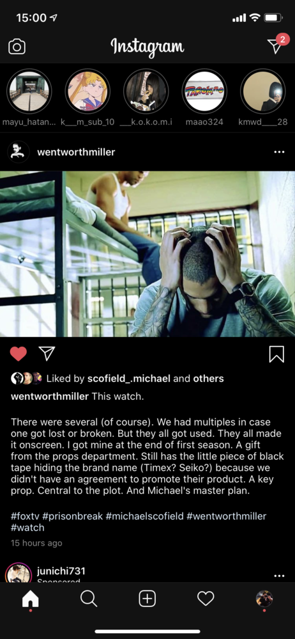Viewport: 295px width, 639px height.
Task: Tap the wentworthmiller profile picture in the post header
Action: pos(19,152)
